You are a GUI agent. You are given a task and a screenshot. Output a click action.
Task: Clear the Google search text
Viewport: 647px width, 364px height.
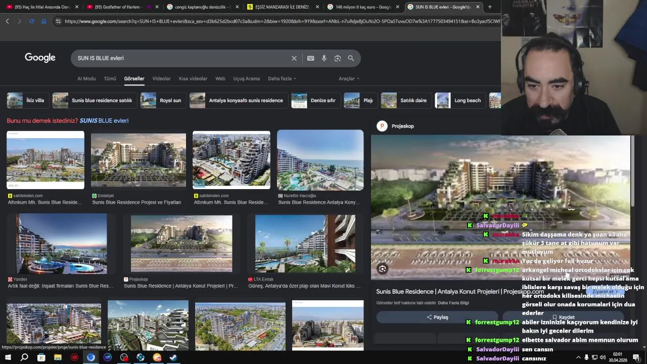point(294,58)
